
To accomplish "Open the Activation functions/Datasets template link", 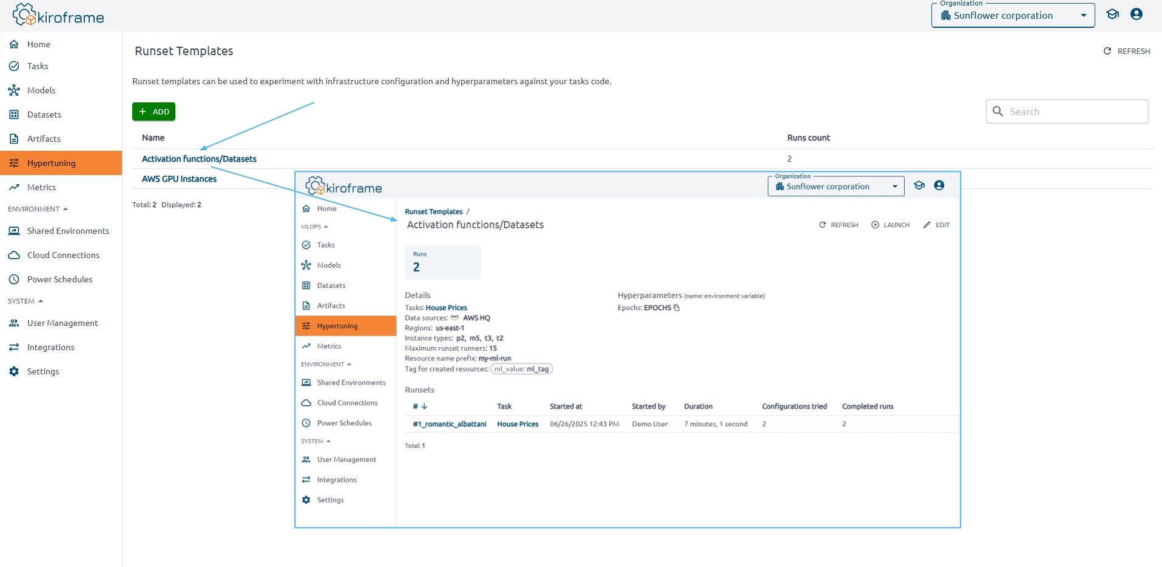I will tap(199, 159).
